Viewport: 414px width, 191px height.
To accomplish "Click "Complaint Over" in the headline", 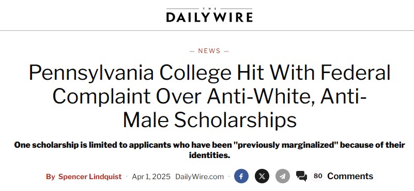I will [128, 97].
